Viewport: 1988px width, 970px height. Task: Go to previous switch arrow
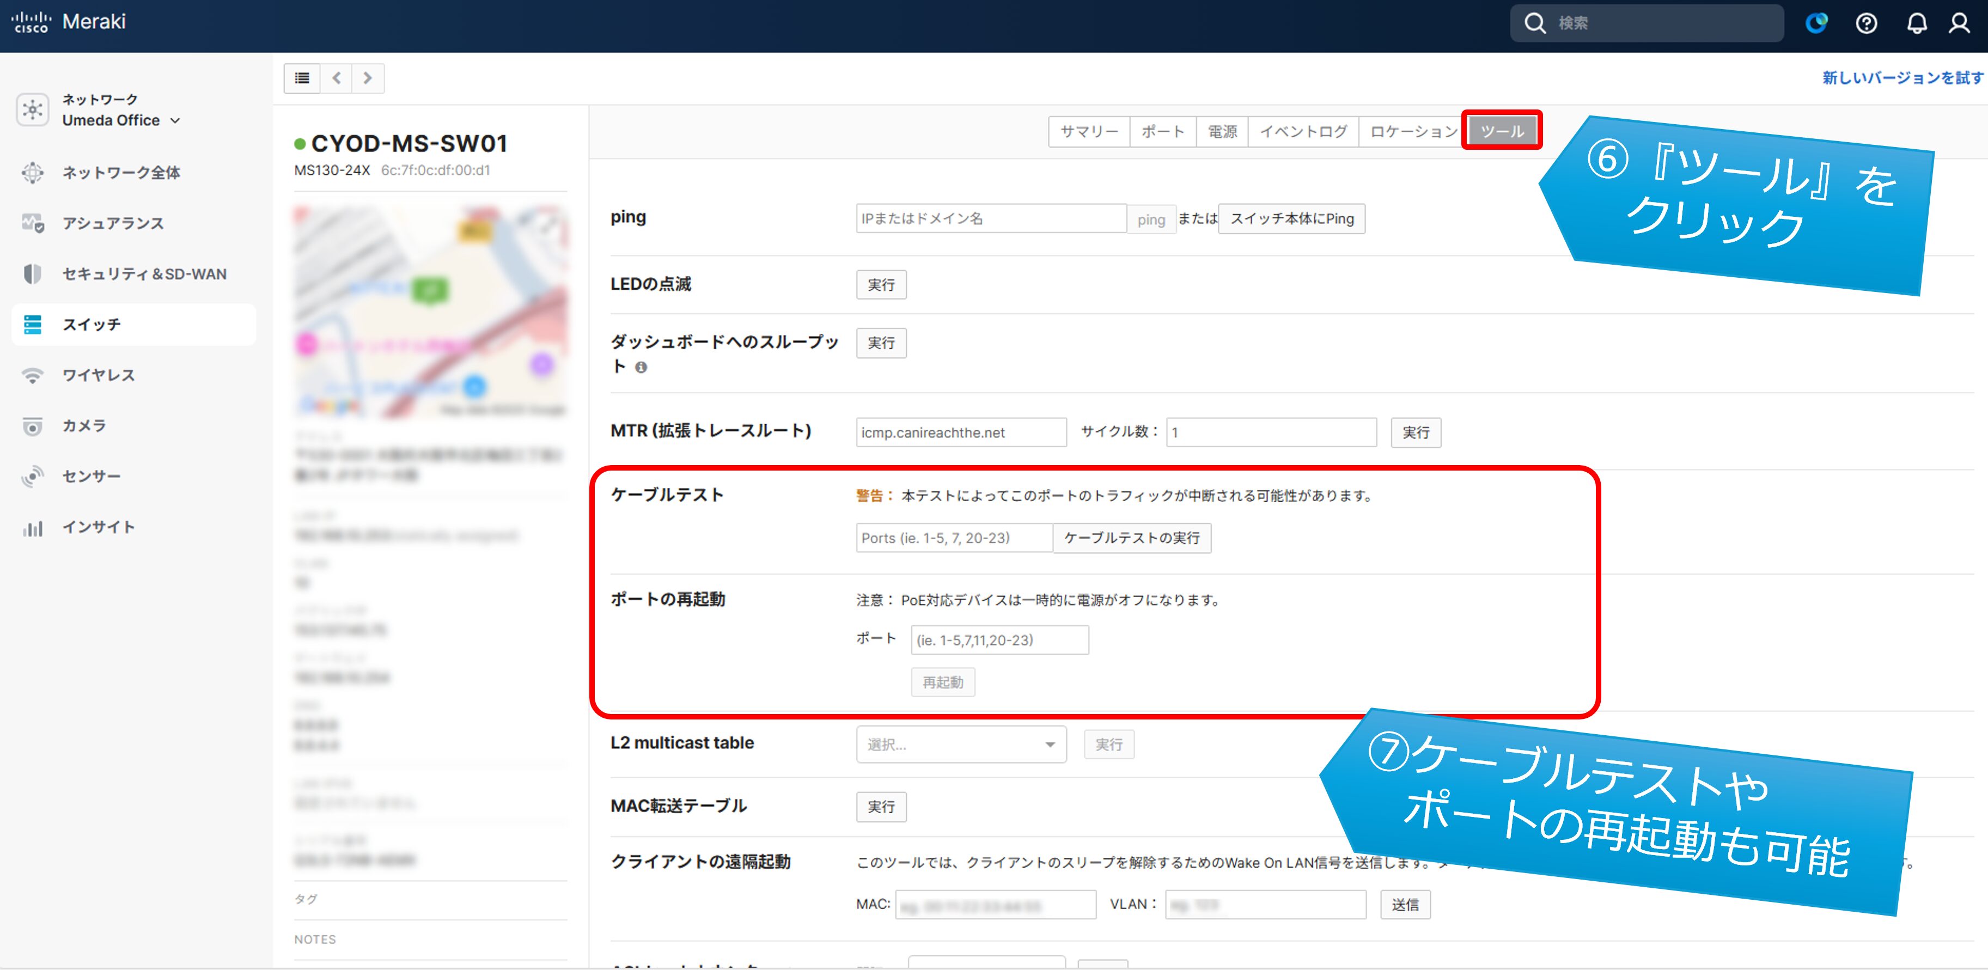tap(337, 78)
